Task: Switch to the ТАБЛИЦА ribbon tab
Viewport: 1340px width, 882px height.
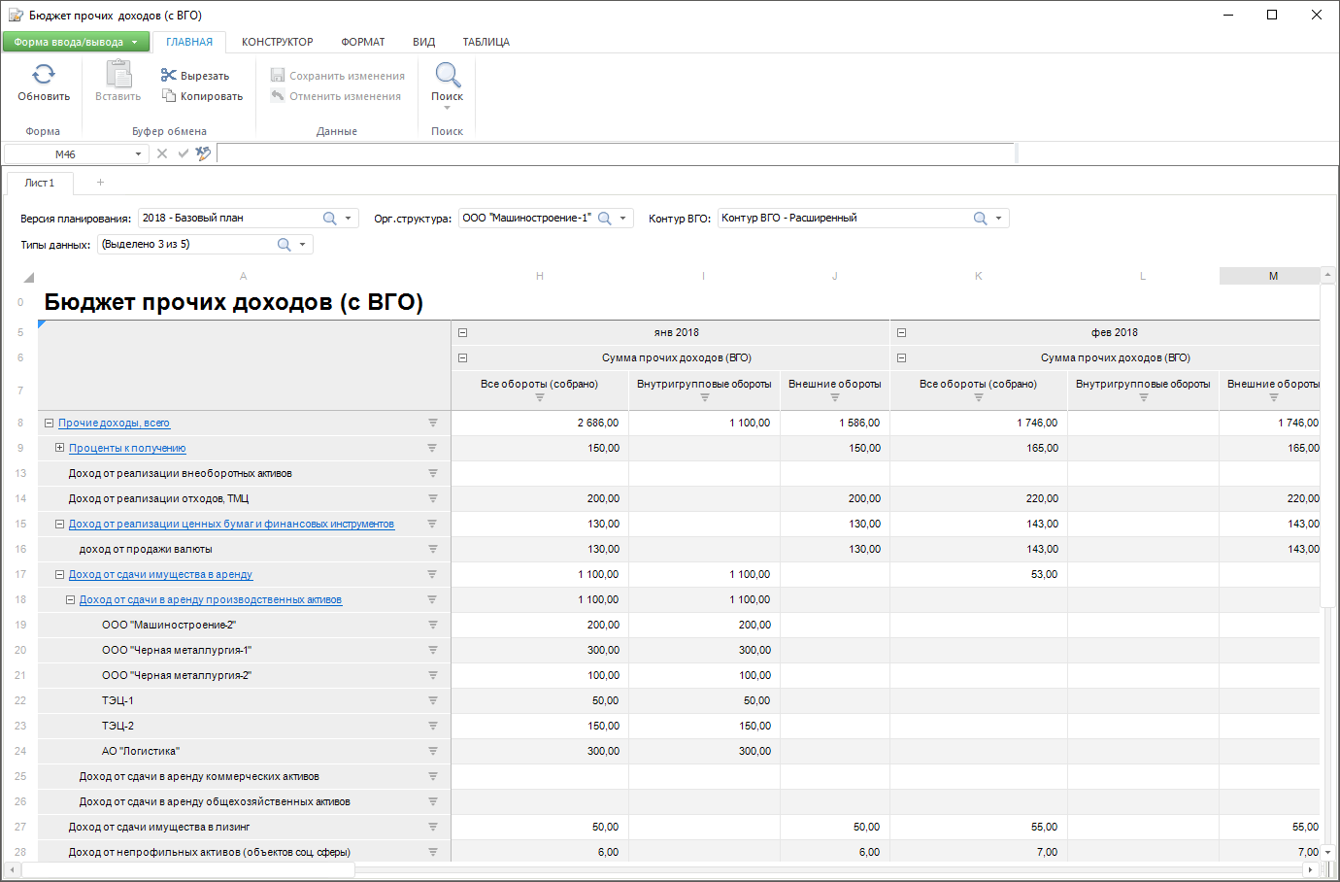Action: (x=486, y=42)
